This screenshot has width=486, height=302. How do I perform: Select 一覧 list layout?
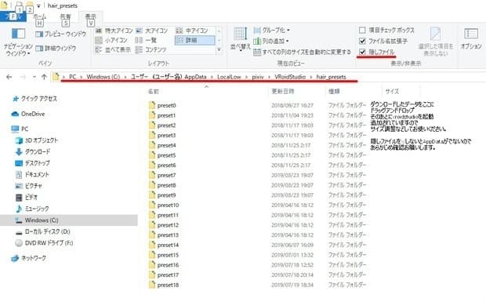147,40
